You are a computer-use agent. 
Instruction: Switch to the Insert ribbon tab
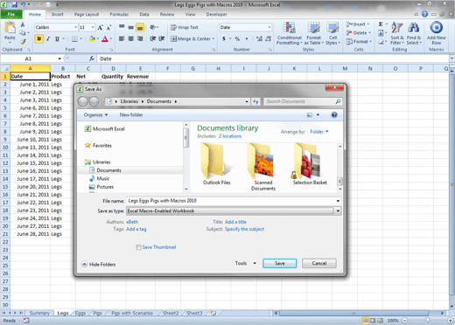58,14
